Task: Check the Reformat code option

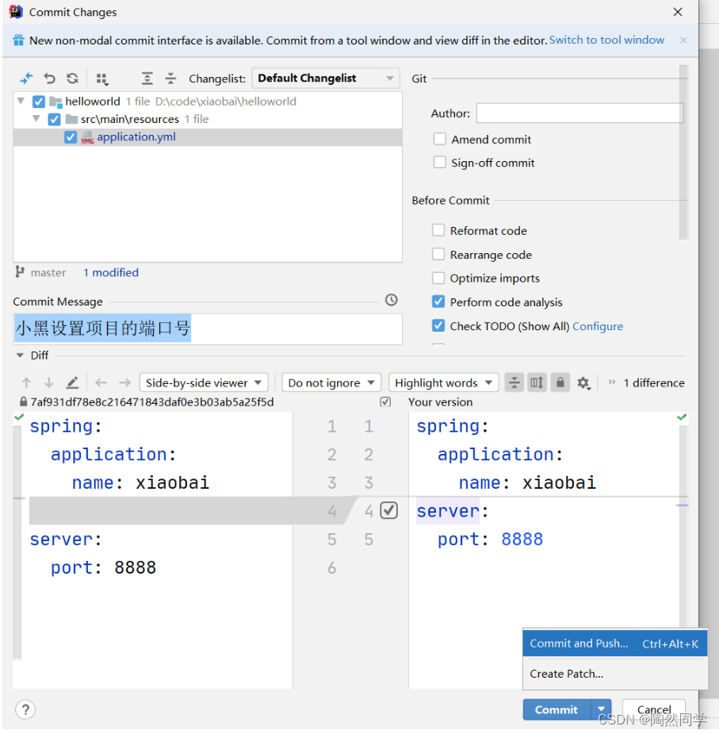Action: [438, 230]
